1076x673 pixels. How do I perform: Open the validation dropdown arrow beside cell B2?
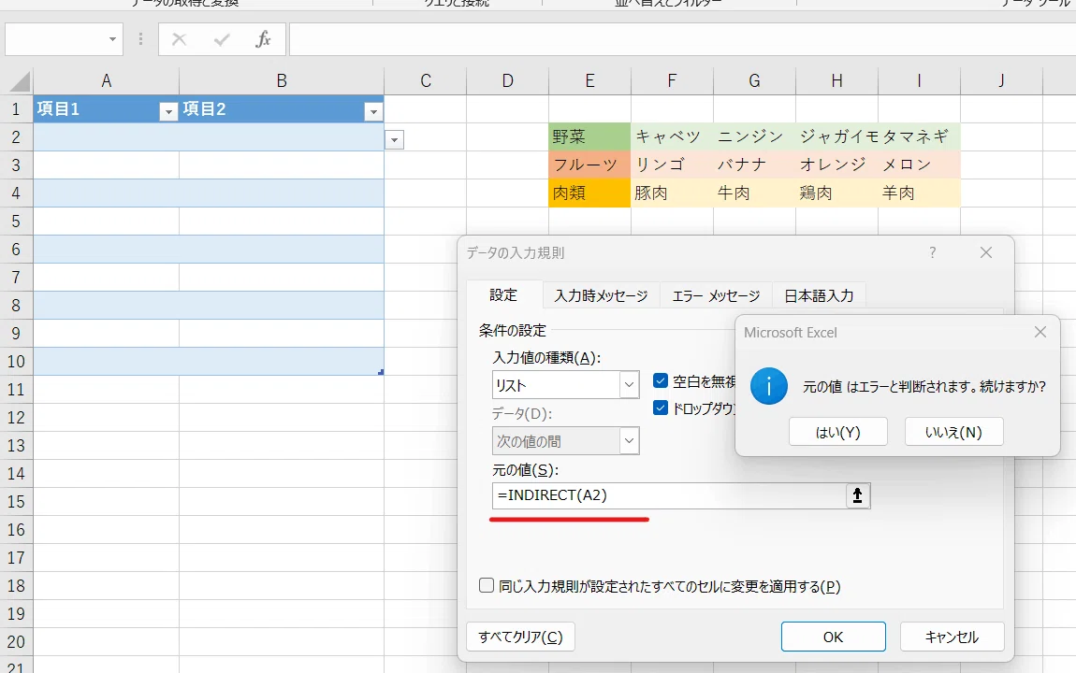(x=395, y=140)
